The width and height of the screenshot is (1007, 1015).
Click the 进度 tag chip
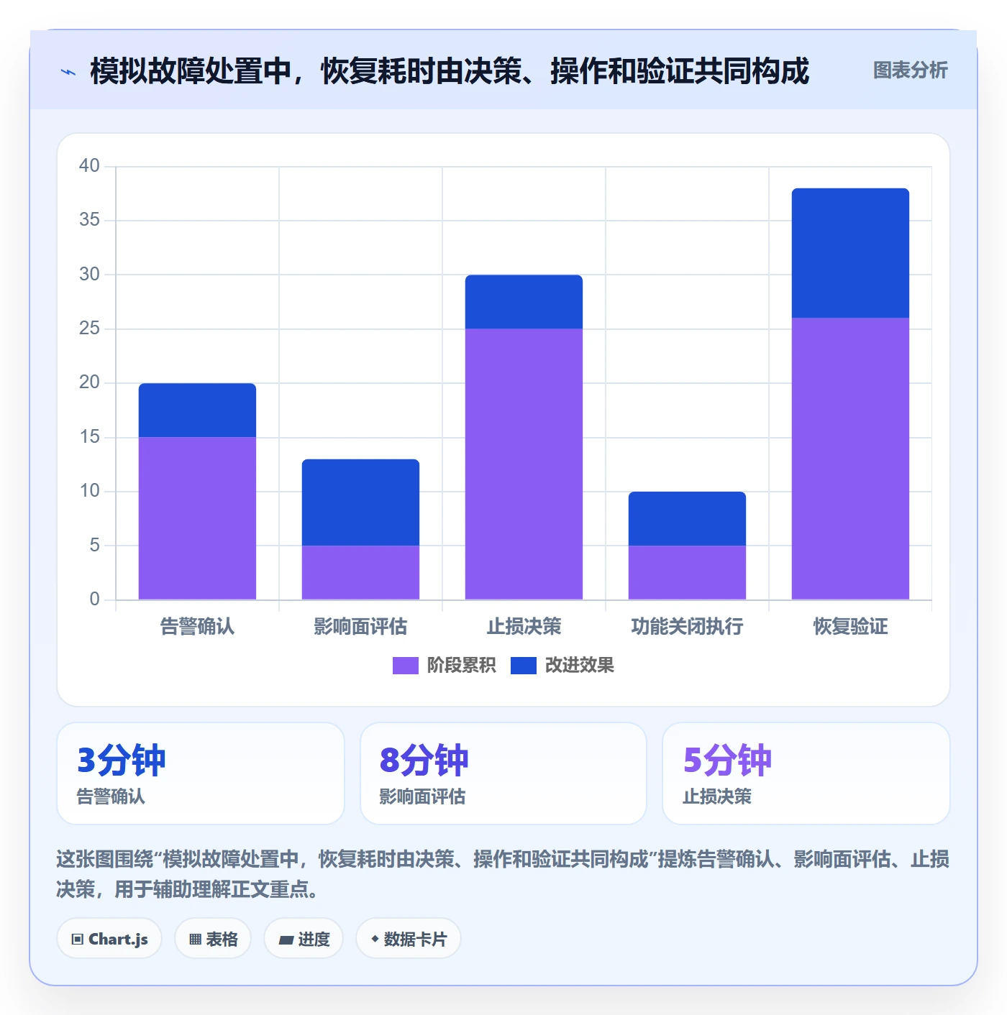[304, 939]
